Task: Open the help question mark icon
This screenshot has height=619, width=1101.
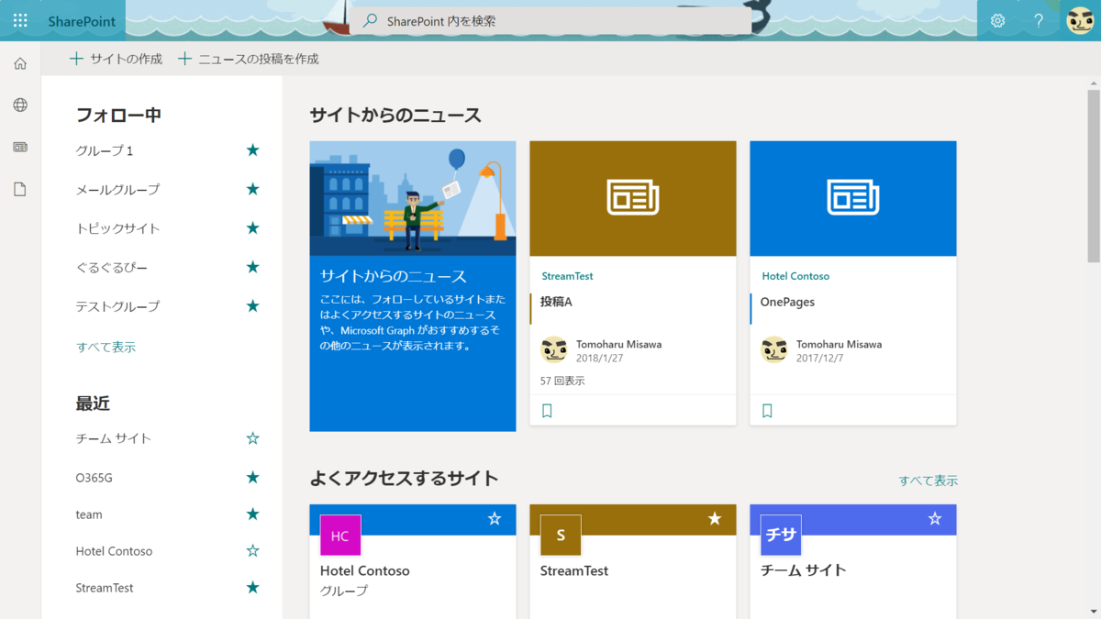Action: 1039,20
